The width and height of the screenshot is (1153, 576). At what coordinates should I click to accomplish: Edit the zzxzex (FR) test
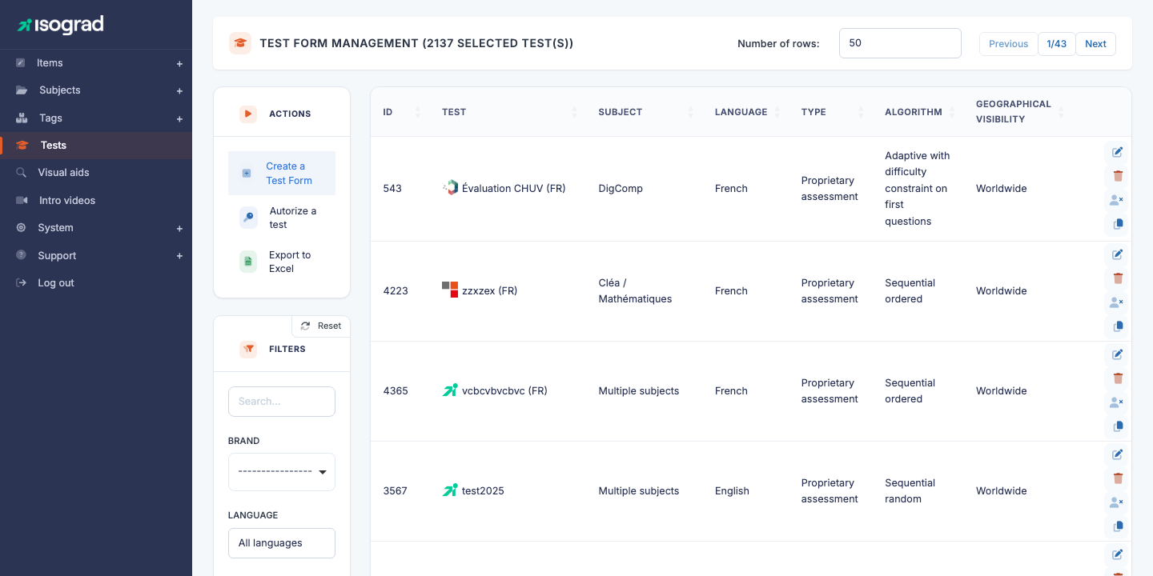click(1118, 254)
